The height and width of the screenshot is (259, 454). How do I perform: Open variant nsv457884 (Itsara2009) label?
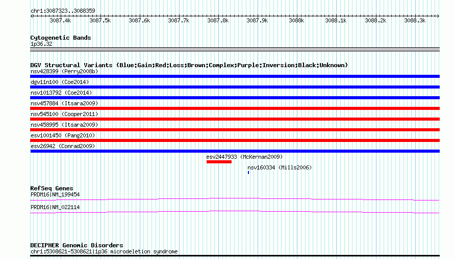64,103
